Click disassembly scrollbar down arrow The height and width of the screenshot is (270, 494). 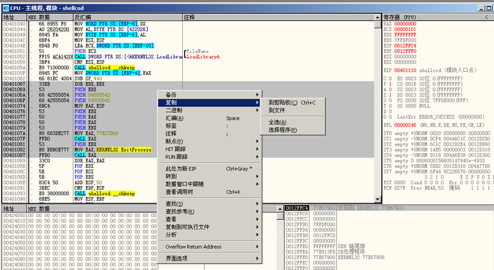[377, 199]
